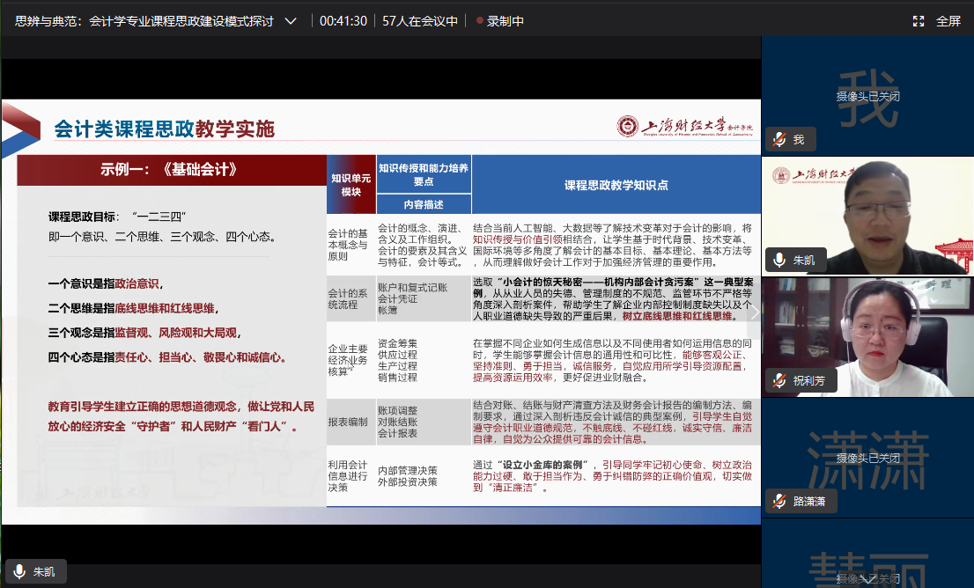Click the 全屏 fullscreen text button
This screenshot has width=974, height=588.
(948, 21)
